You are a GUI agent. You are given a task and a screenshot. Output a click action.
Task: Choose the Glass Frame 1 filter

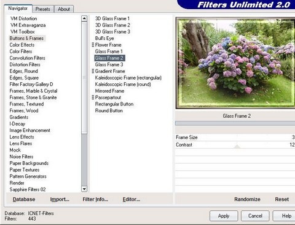coord(109,51)
